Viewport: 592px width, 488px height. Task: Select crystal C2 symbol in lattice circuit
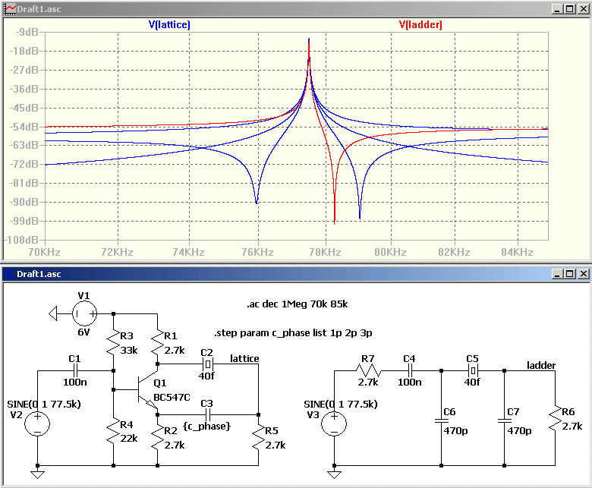pos(208,364)
